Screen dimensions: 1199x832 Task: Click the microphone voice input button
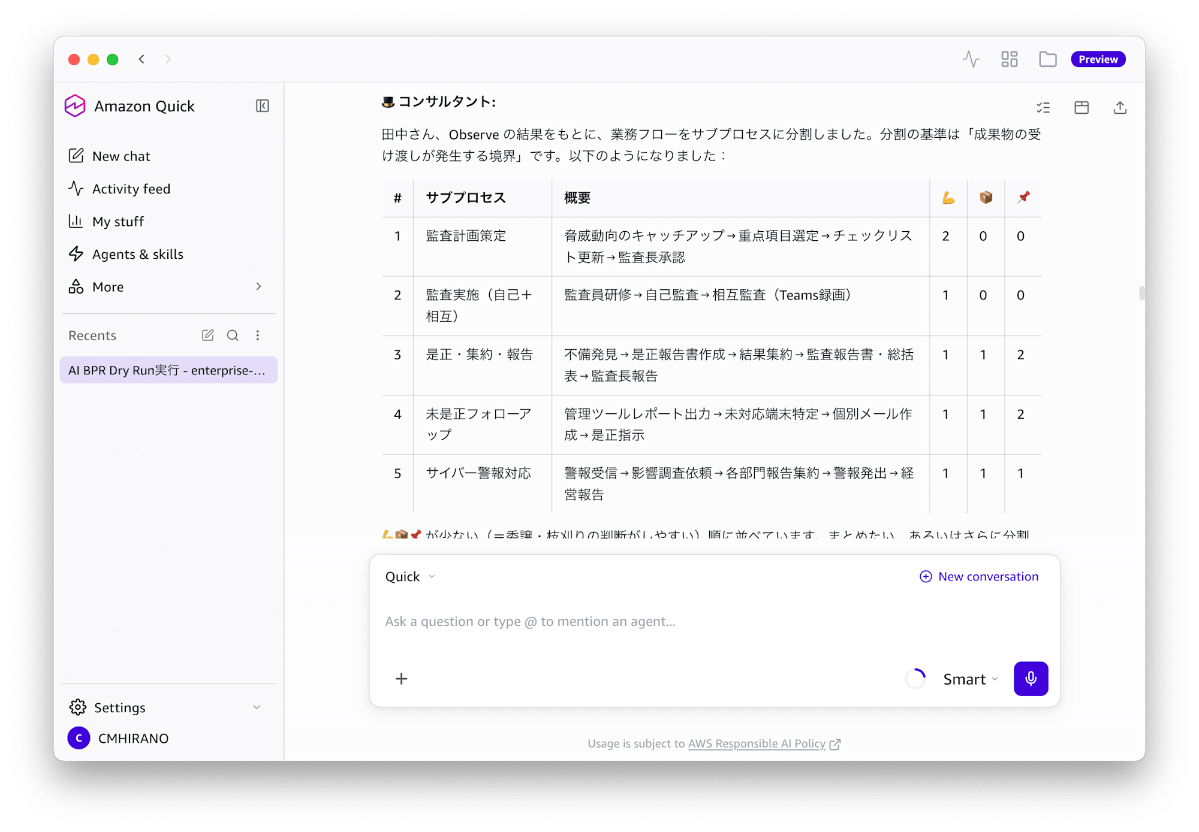1031,679
